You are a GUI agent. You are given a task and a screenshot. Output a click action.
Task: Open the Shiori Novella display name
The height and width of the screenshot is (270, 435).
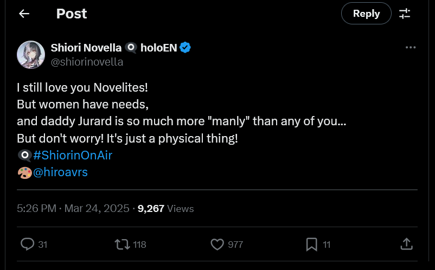click(x=86, y=48)
